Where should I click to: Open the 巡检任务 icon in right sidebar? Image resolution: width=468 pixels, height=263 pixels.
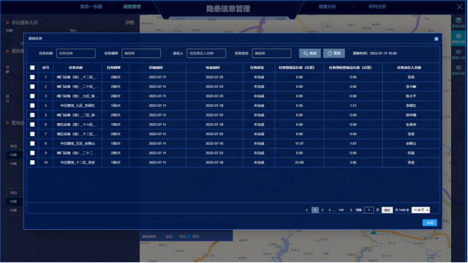pyautogui.click(x=458, y=39)
